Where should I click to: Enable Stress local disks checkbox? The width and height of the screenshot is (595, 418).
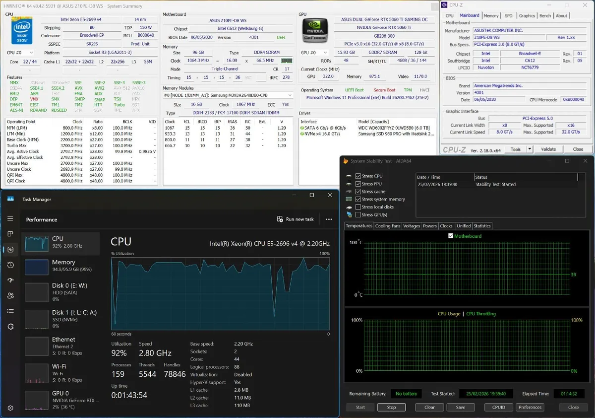[358, 207]
